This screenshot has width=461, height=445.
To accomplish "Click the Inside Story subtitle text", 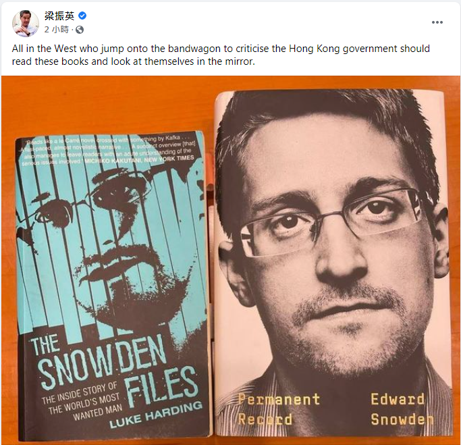I will tap(82, 402).
